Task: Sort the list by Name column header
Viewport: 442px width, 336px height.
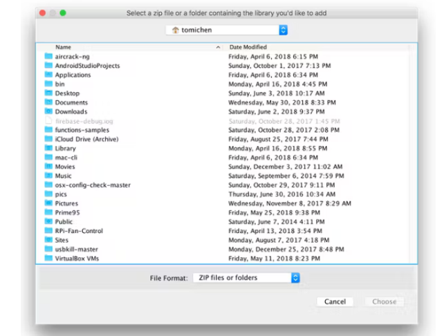Action: tap(63, 47)
